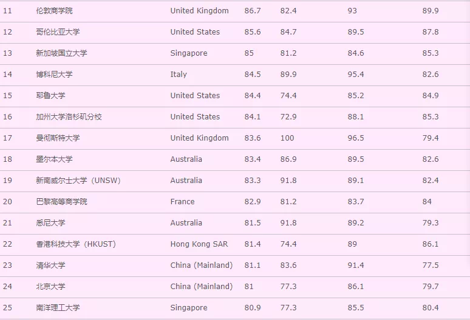Open 香港科技大学 (HKUST) entry
The width and height of the screenshot is (470, 320).
[75, 244]
